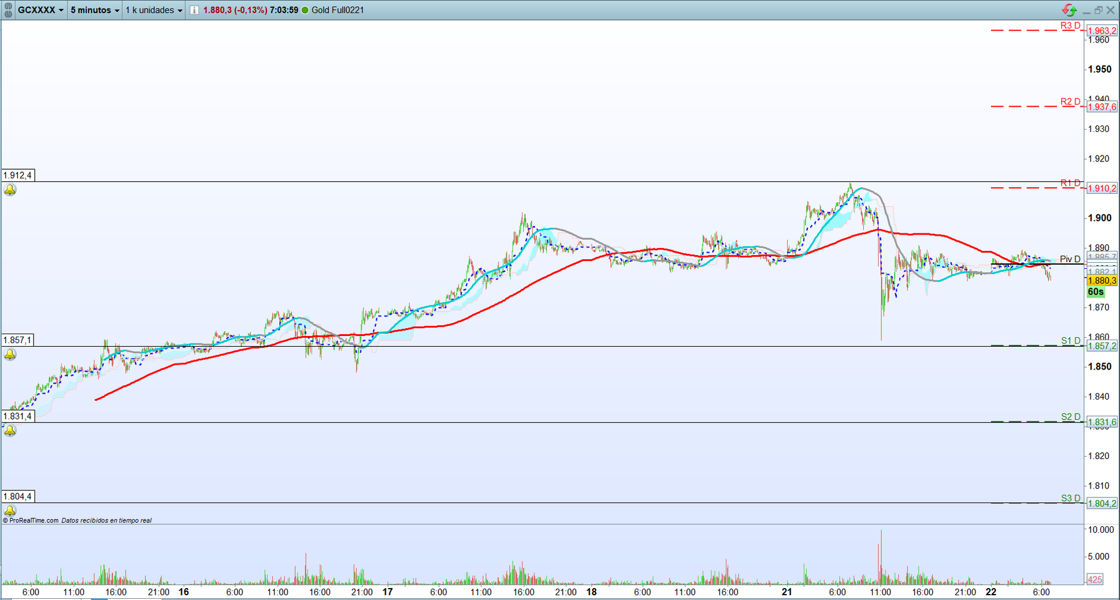Screen dimensions: 1120x600
Task: Click the green market status dot
Action: pos(305,10)
